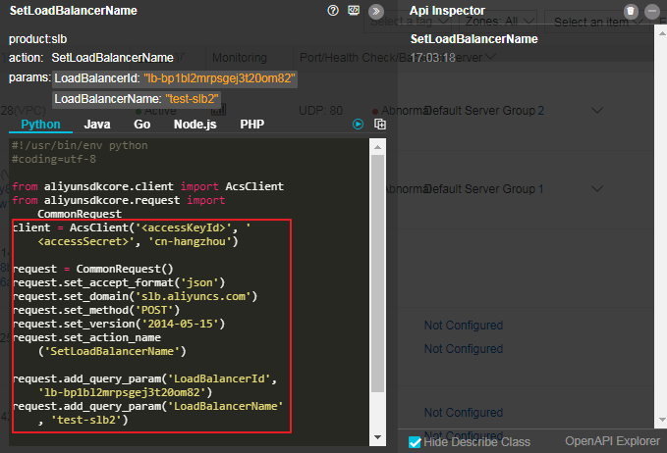Switch to the PHP tab
The width and height of the screenshot is (667, 453).
251,124
